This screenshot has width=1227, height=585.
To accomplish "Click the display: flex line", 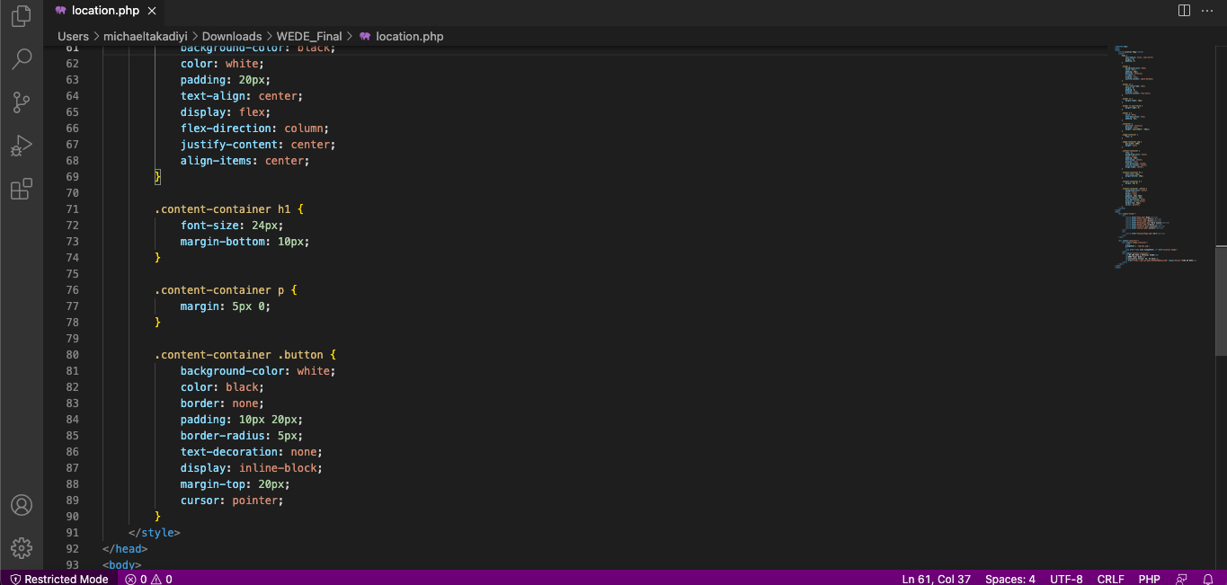I will tap(226, 111).
